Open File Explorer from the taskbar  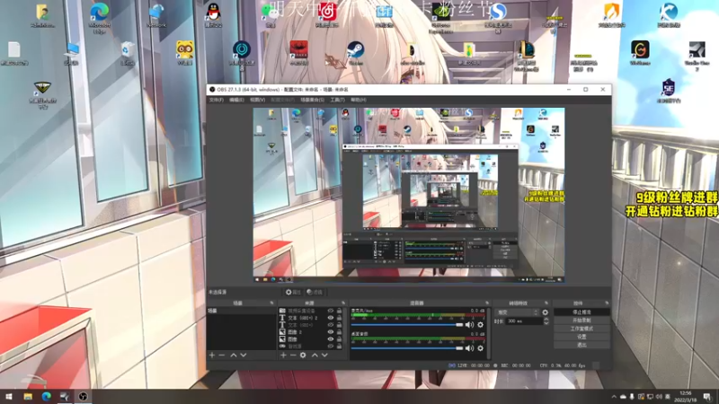28,397
